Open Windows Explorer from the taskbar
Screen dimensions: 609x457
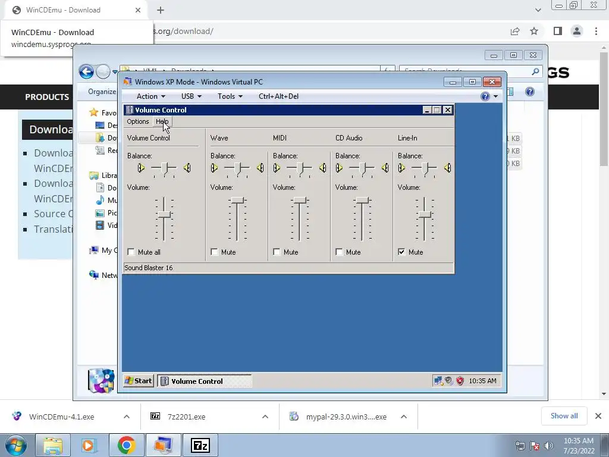pyautogui.click(x=53, y=445)
